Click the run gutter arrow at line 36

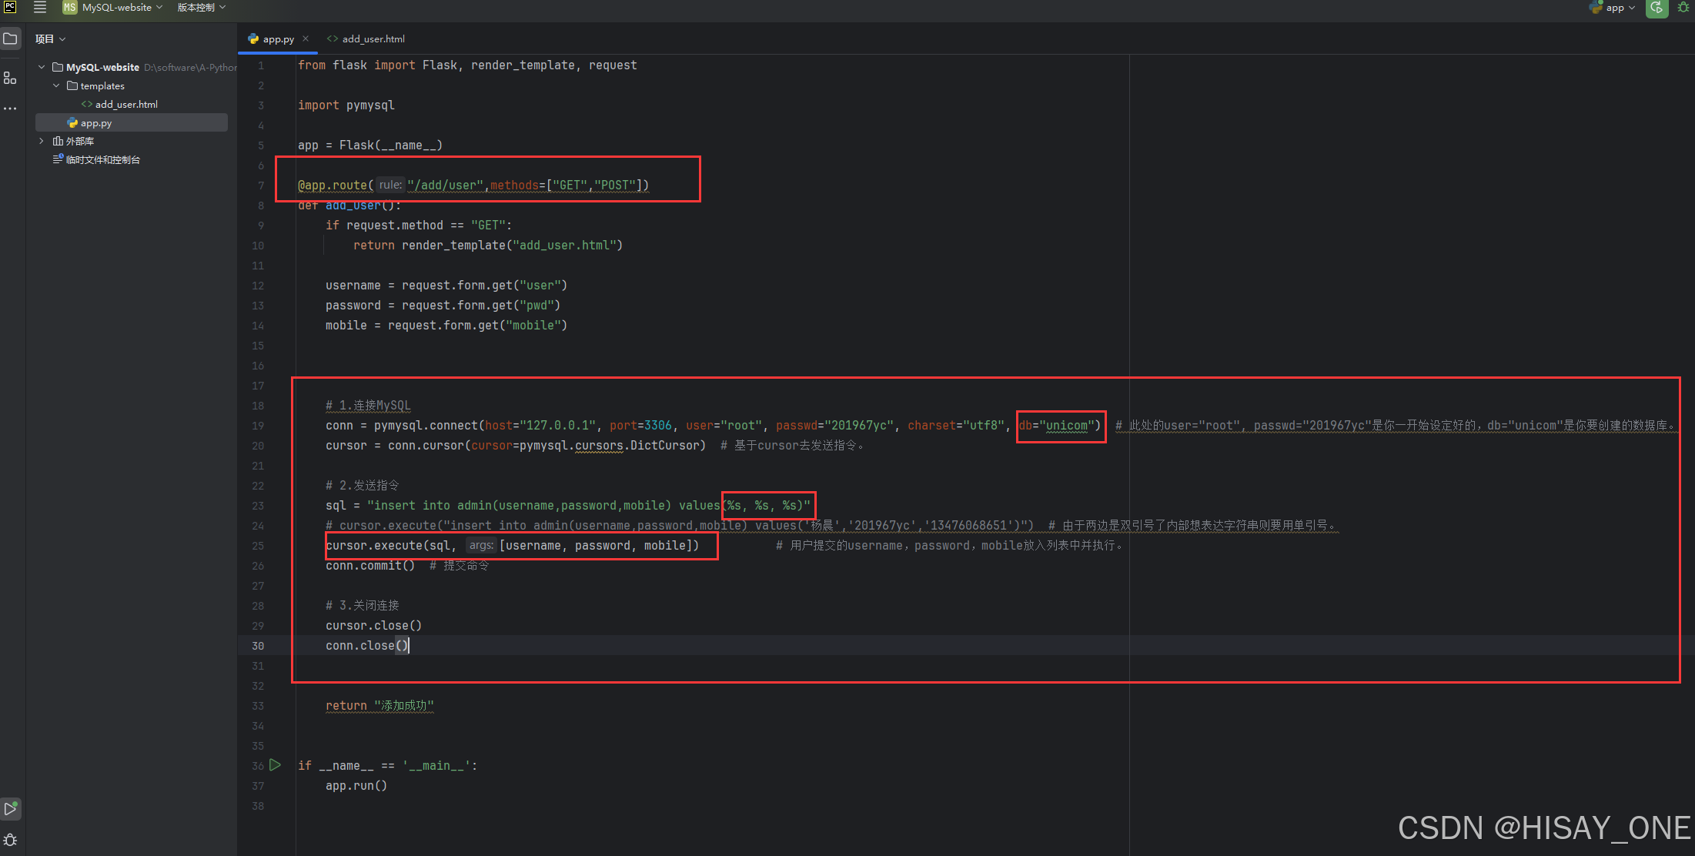click(x=275, y=765)
